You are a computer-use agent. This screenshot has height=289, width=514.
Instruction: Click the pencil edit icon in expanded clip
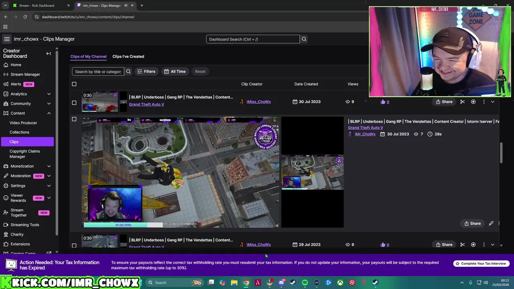(491, 224)
